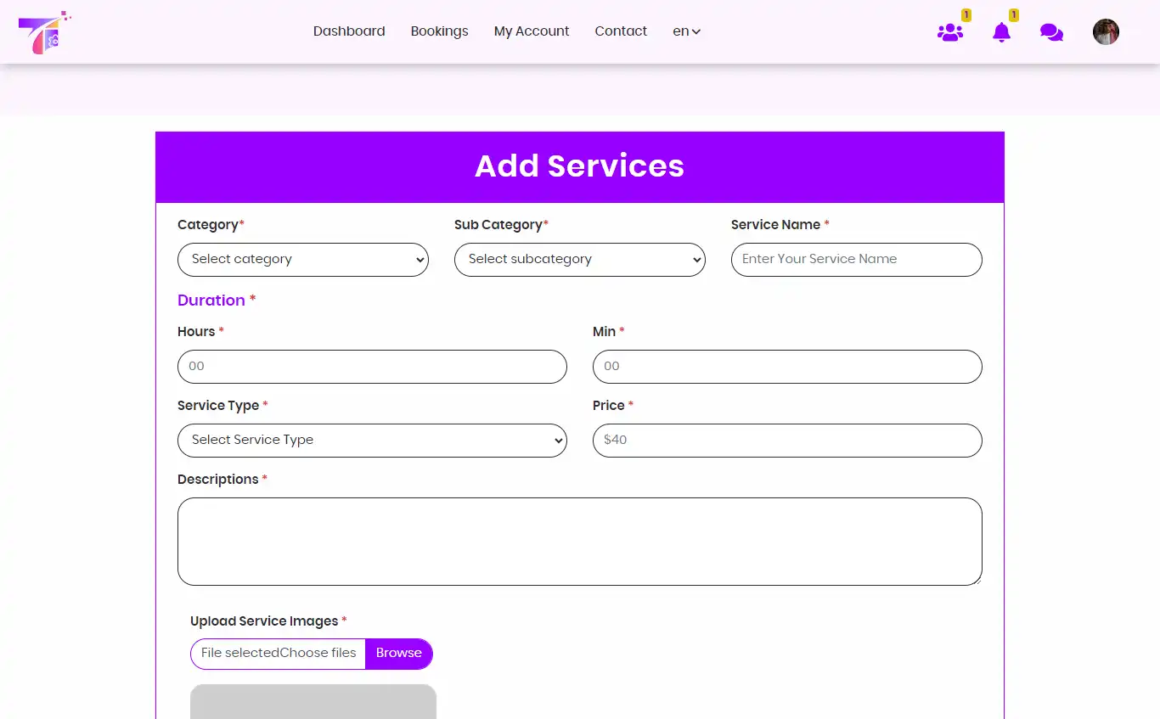Click the Enter Your Service Name field
The width and height of the screenshot is (1160, 719).
coord(856,260)
